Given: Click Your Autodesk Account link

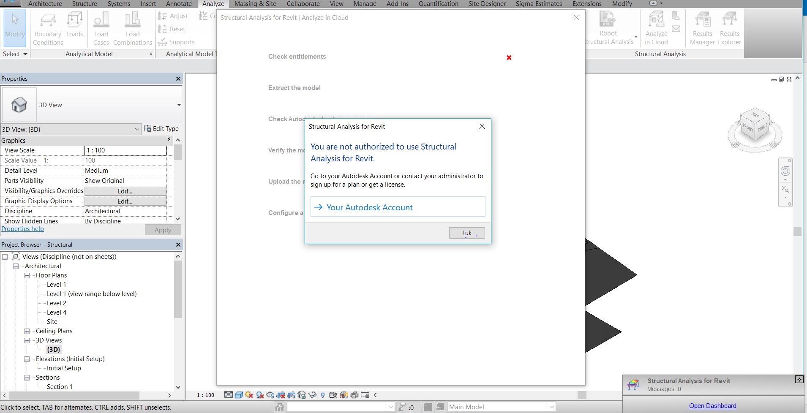Looking at the screenshot, I should (x=369, y=207).
